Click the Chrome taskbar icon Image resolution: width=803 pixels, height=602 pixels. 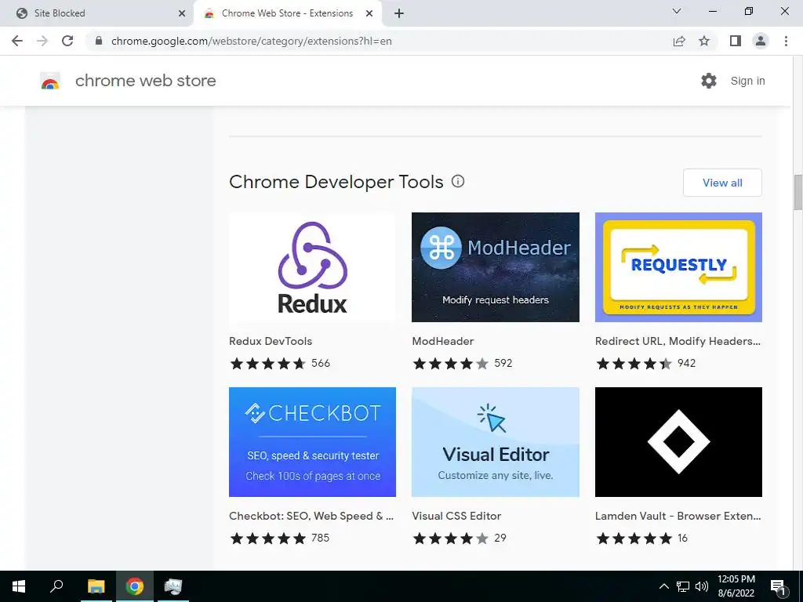coord(135,586)
